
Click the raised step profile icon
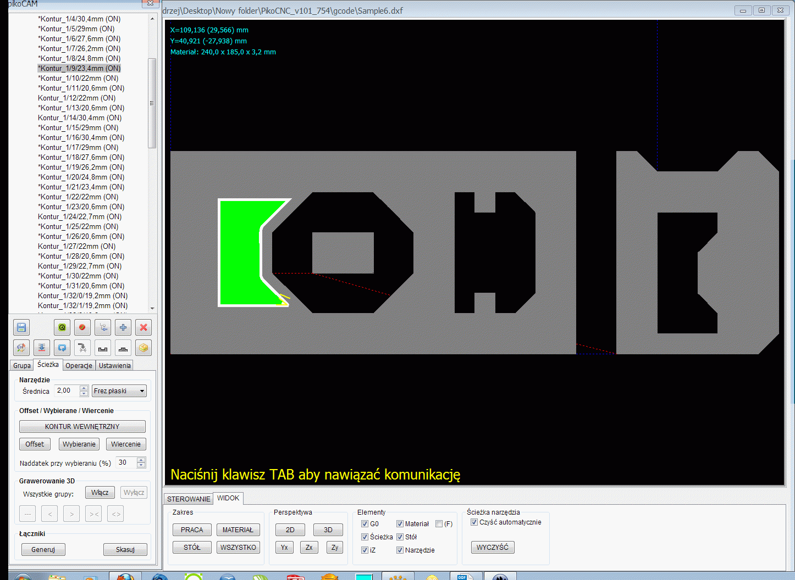123,348
